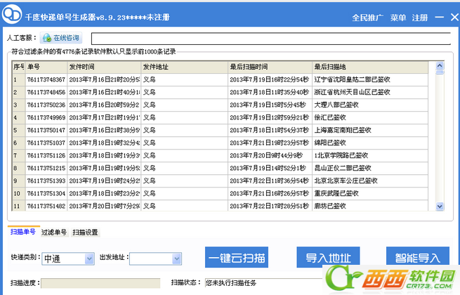The width and height of the screenshot is (460, 295).
Task: Switch to the 过滤单号 tab
Action: click(x=54, y=232)
